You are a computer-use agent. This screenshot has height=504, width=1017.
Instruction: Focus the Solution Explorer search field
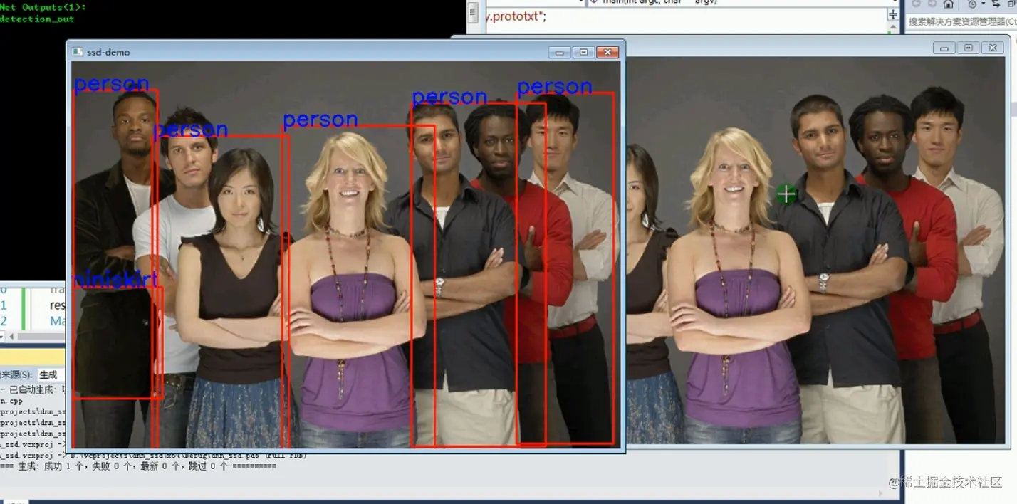962,22
